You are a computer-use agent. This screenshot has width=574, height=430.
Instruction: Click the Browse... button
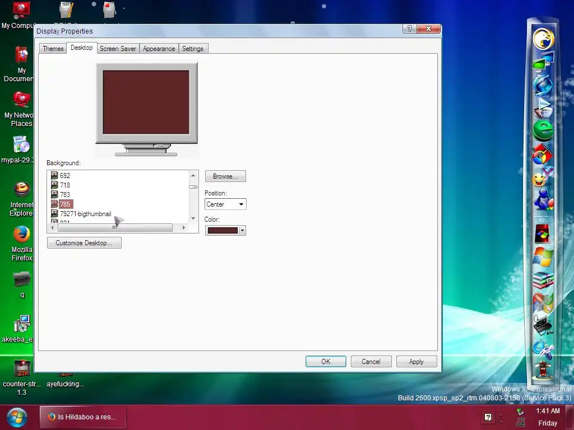[x=225, y=176]
